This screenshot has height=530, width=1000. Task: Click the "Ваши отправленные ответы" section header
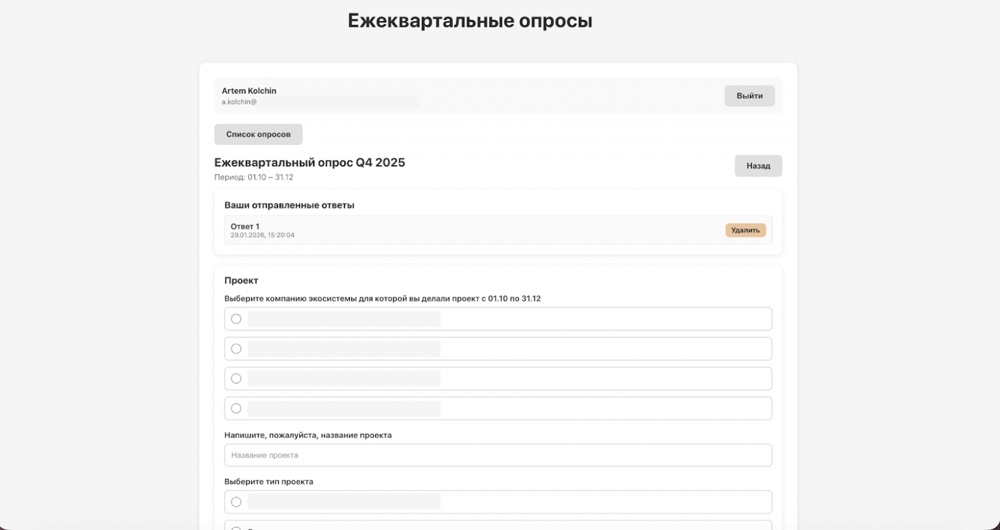point(290,205)
